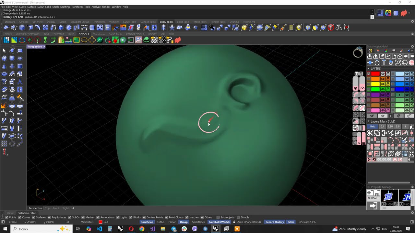
Task: Open the Perspective viewport dropdown arrow
Action: 44,47
